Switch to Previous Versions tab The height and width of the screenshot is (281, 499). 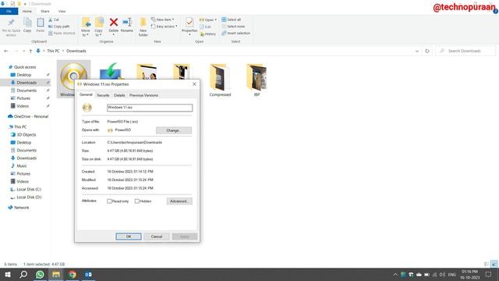[x=143, y=95]
